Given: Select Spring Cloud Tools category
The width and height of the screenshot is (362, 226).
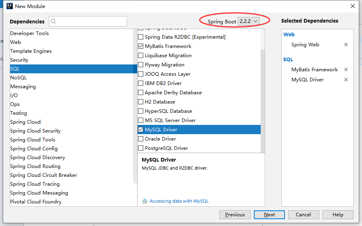Looking at the screenshot, I should 71,140.
